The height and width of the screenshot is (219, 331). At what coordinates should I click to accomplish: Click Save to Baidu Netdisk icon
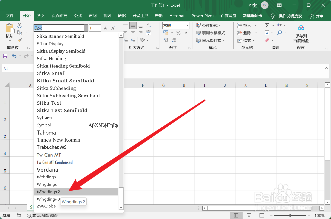click(x=301, y=28)
